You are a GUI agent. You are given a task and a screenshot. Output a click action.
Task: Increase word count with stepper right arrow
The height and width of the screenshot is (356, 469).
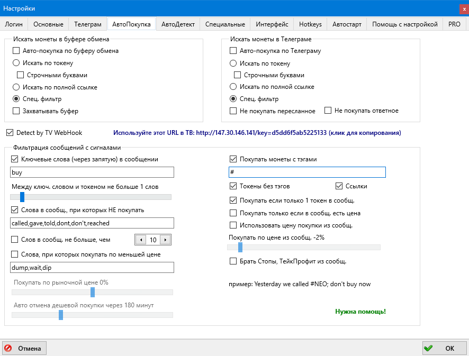click(165, 240)
